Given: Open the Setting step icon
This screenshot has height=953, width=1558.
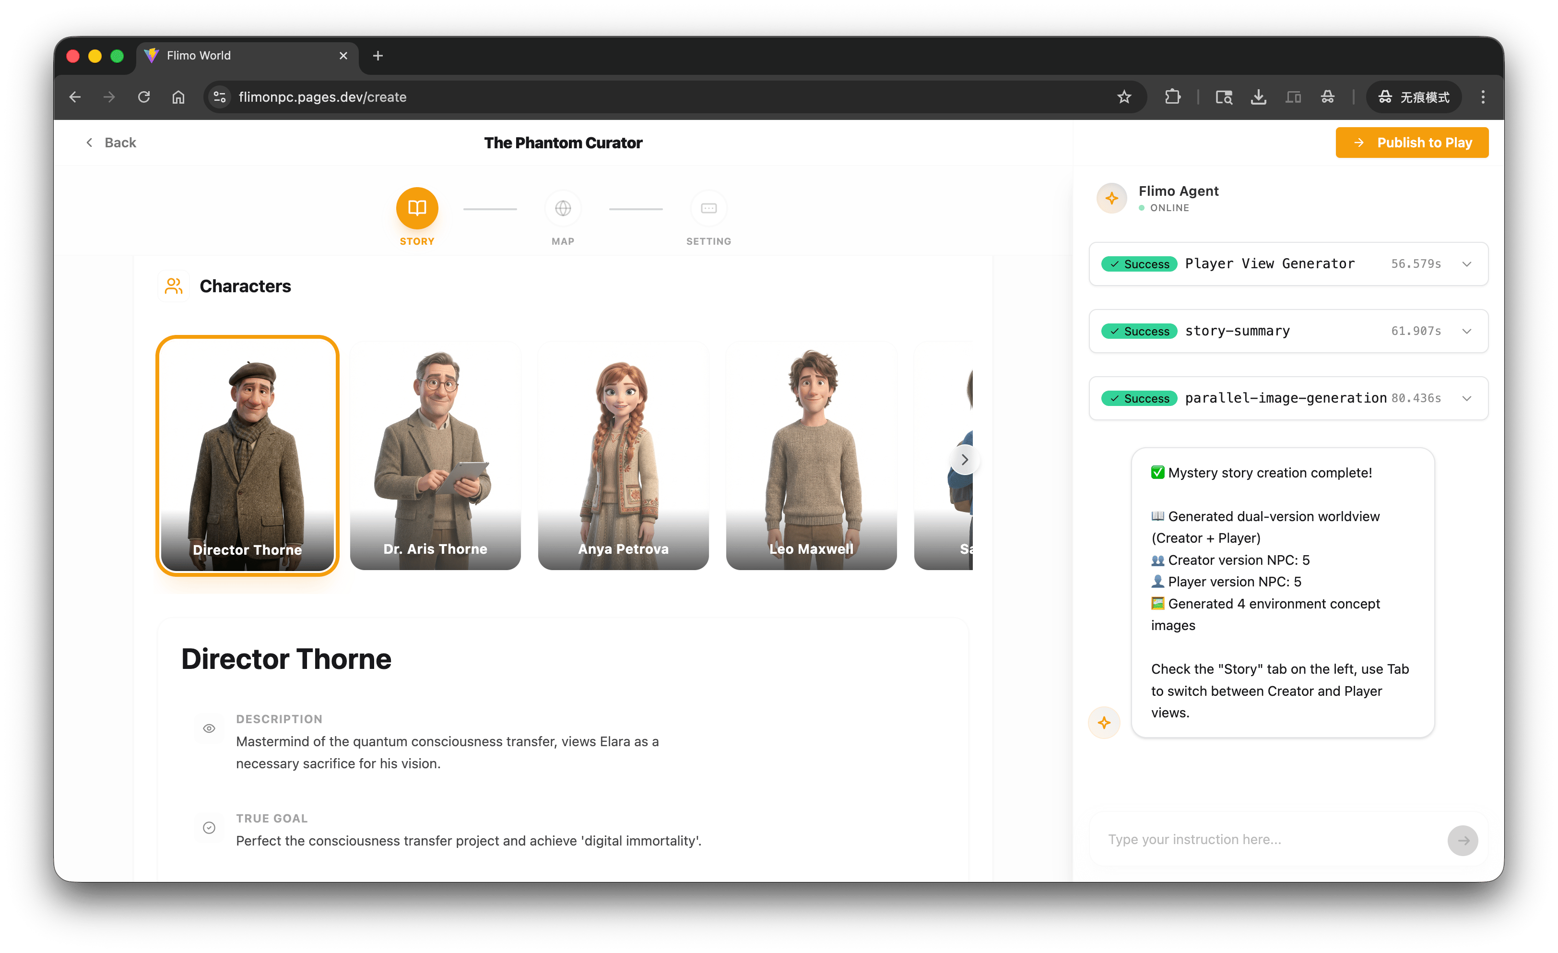Looking at the screenshot, I should point(708,208).
